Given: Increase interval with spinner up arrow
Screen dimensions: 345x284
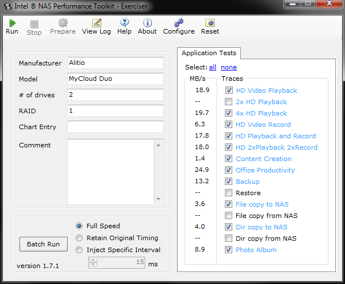Looking at the screenshot, I should 93,260.
